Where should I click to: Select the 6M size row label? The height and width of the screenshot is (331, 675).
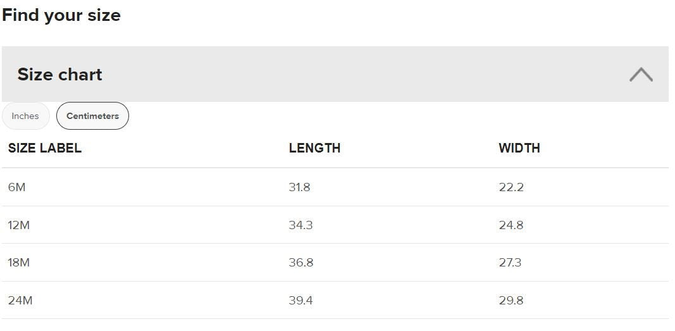[17, 187]
